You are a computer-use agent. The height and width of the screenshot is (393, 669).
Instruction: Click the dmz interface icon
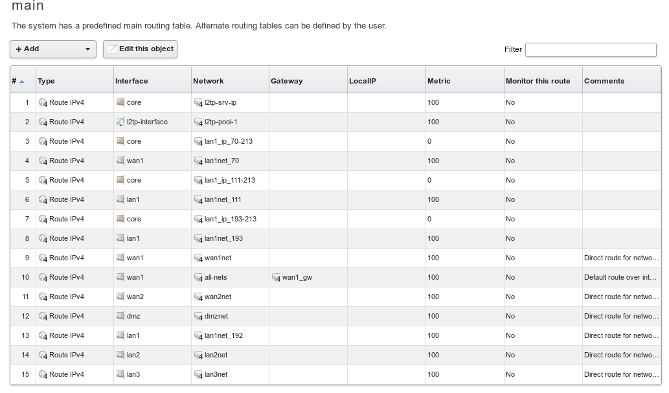[x=120, y=316]
